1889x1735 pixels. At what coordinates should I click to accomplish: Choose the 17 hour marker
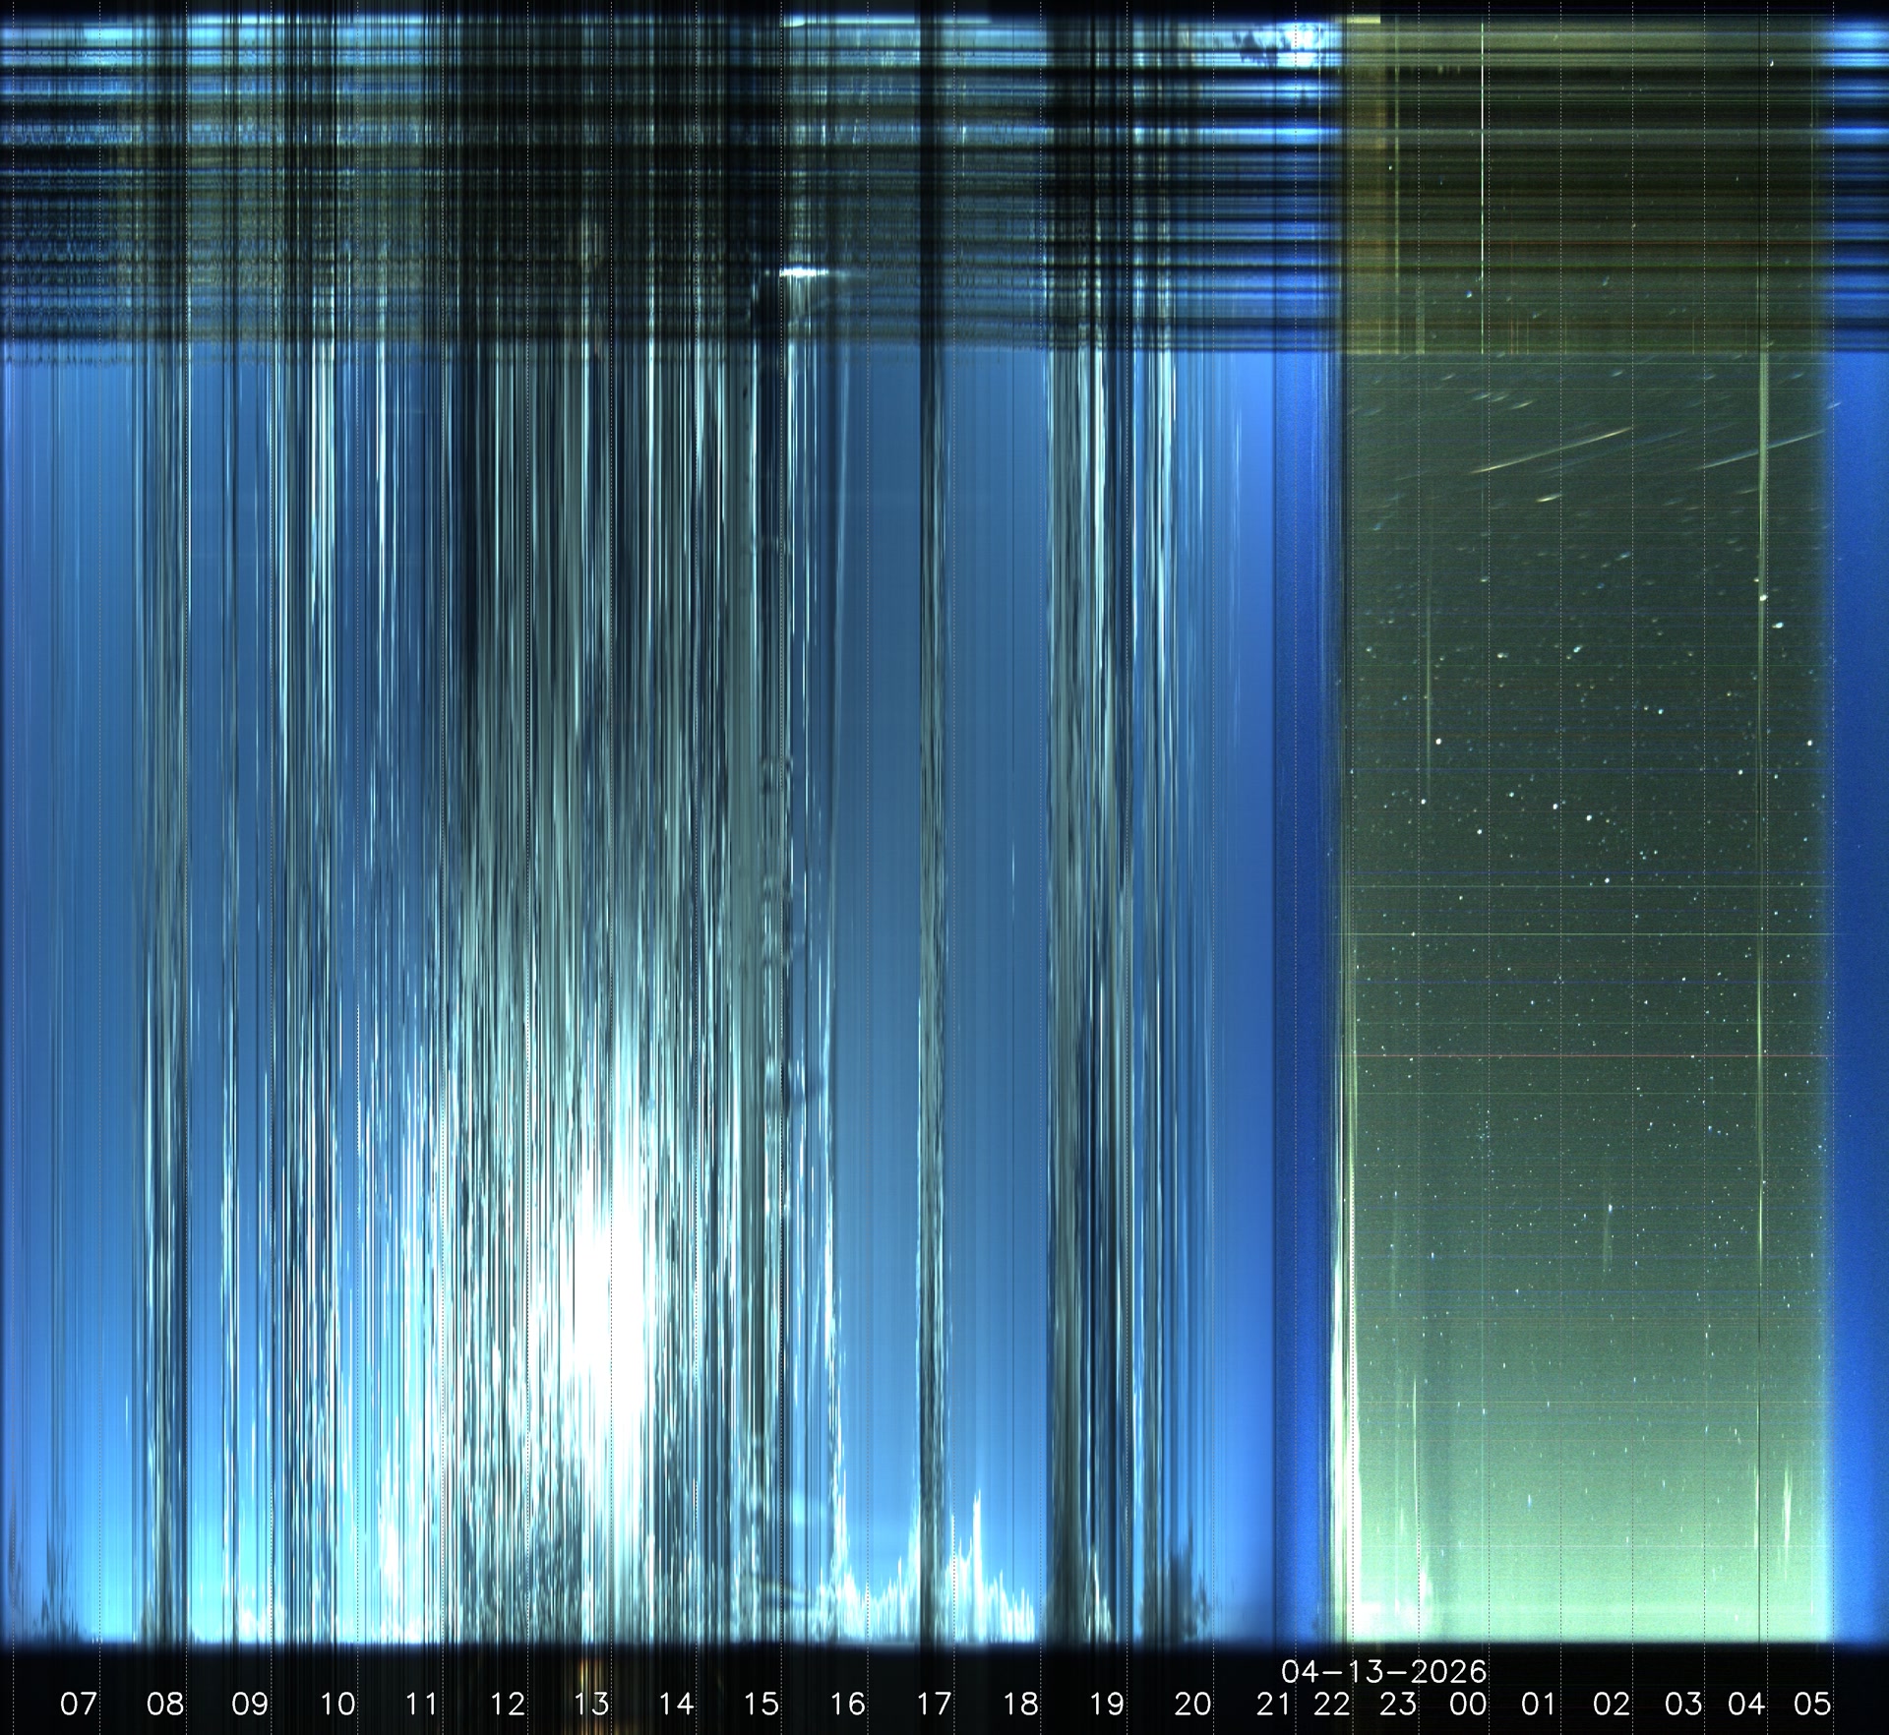point(934,1704)
